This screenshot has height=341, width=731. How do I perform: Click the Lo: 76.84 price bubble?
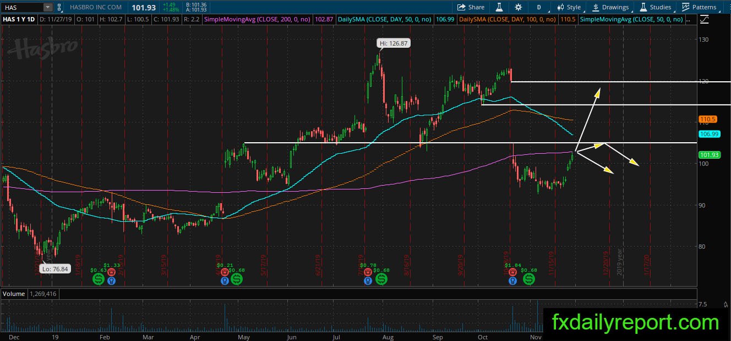click(x=54, y=269)
